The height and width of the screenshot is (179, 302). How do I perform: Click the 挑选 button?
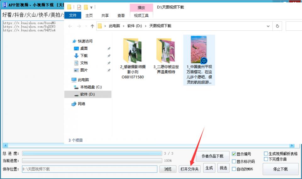pos(223,168)
